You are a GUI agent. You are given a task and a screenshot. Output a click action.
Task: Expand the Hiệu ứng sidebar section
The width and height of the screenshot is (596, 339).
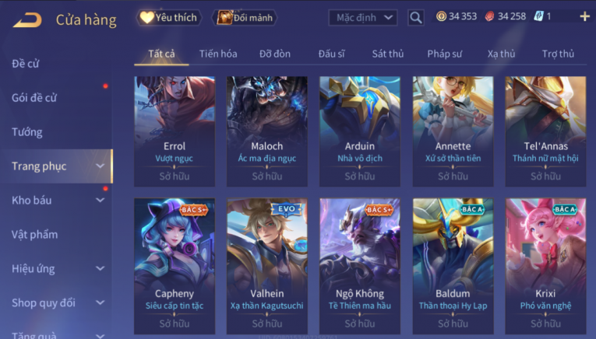(x=100, y=268)
